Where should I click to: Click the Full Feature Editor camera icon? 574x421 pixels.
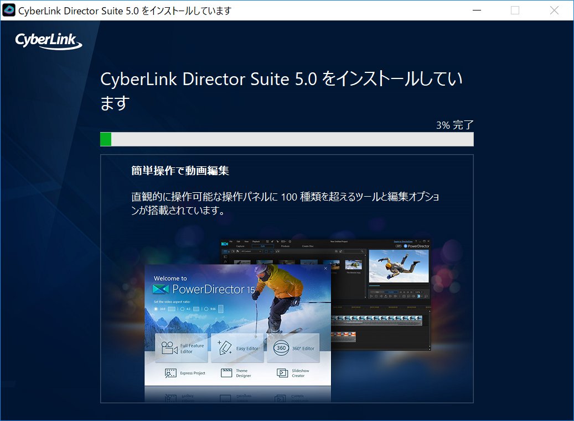tap(169, 348)
